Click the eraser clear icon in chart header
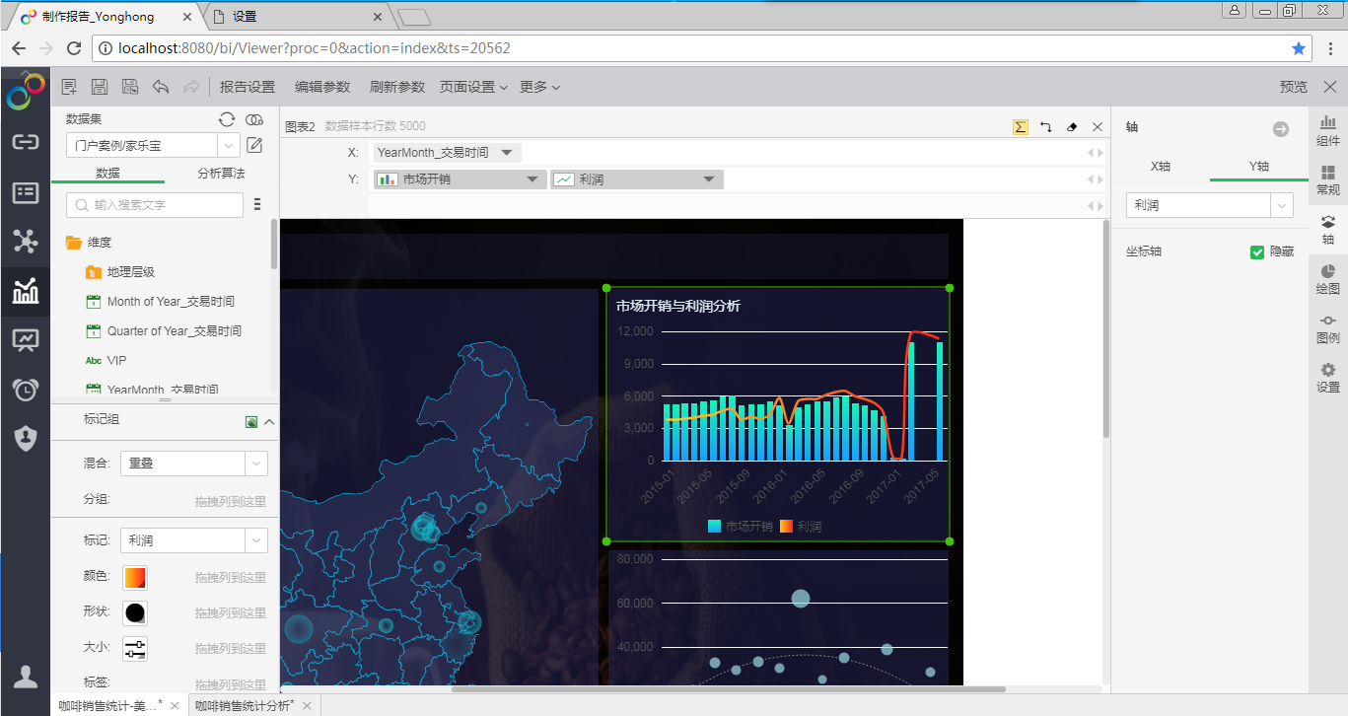 tap(1072, 127)
